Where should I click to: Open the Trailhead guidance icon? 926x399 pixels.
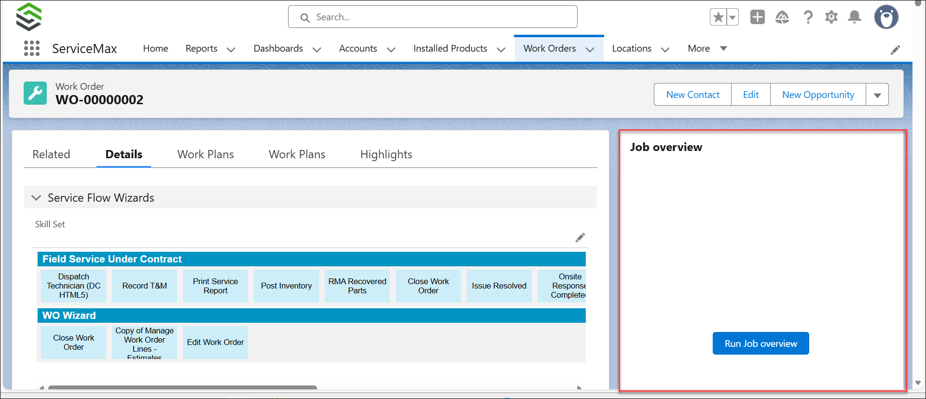point(782,17)
